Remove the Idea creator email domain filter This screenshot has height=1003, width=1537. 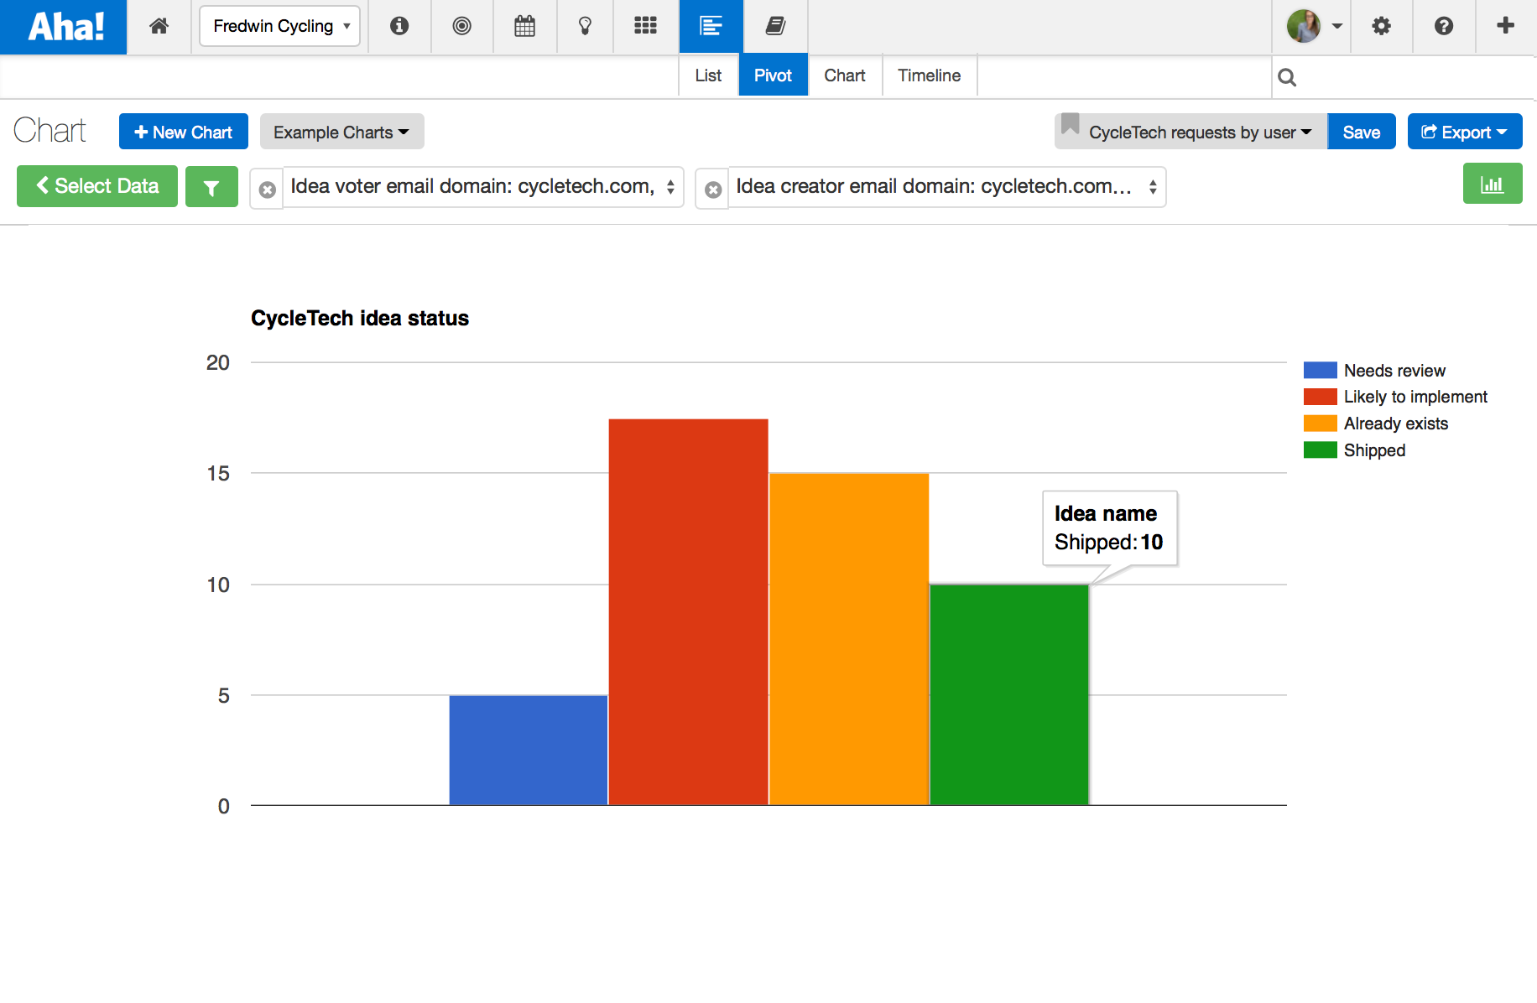coord(712,190)
